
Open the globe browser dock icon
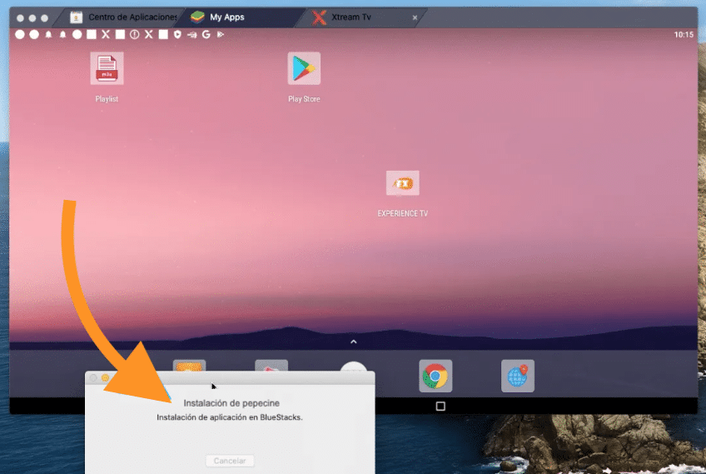click(517, 377)
